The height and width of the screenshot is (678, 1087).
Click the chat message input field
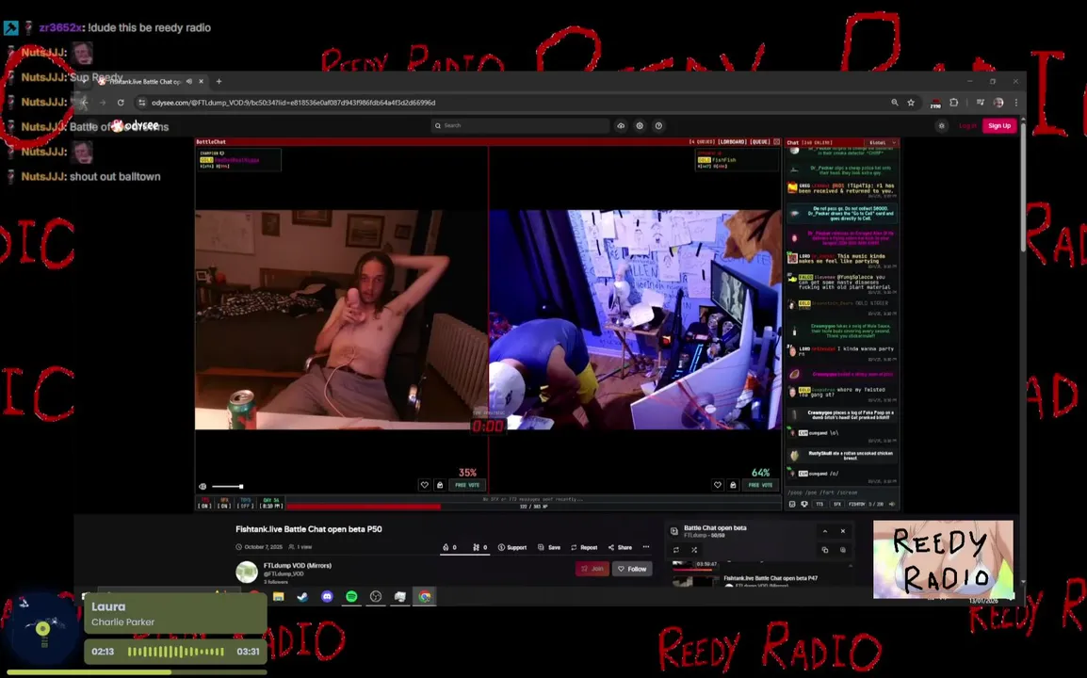(841, 492)
